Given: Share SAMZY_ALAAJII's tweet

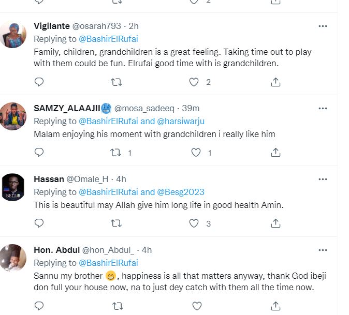Looking at the screenshot, I should coord(276,153).
